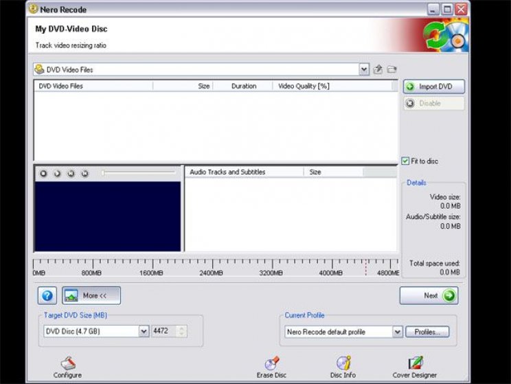Image resolution: width=511 pixels, height=384 pixels.
Task: Open the DVD Video Files dropdown
Action: 364,69
